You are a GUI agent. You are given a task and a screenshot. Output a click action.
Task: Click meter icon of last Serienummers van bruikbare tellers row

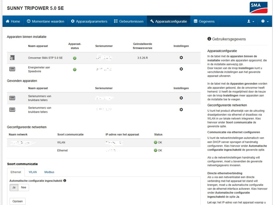point(12,110)
